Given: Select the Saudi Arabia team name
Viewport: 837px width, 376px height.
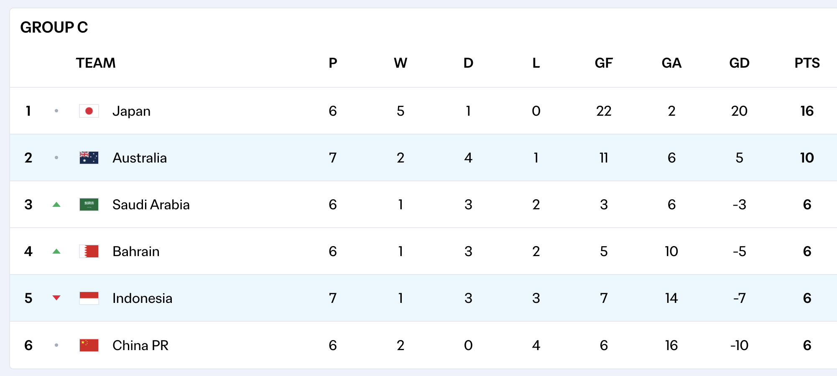Looking at the screenshot, I should click(151, 205).
